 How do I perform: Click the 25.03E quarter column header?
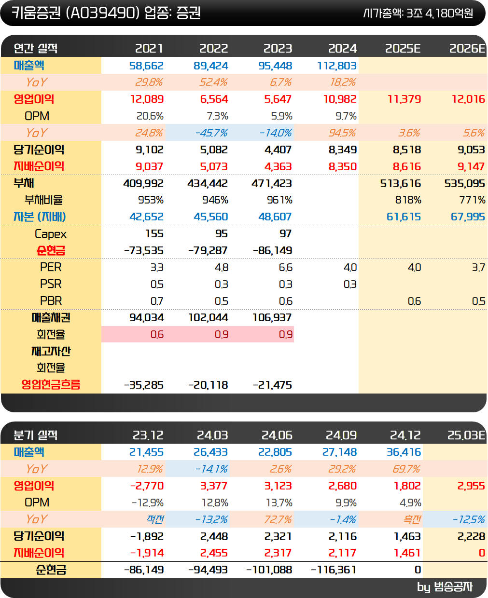tap(466, 435)
